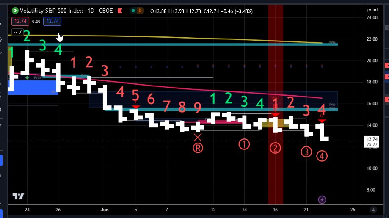Click the 16 date label on time axis
Viewport: 389px width, 218px height.
(x=275, y=210)
